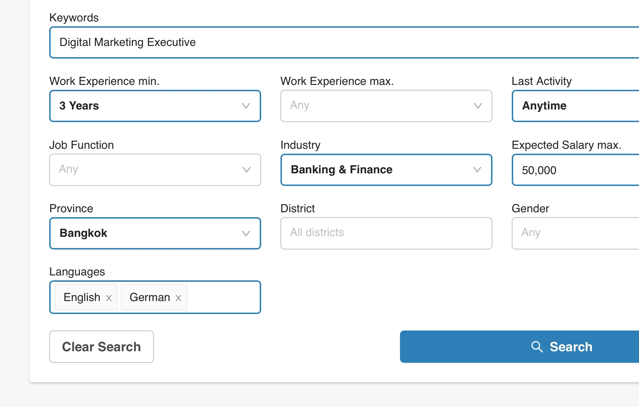The image size is (639, 407).
Task: Open the Industry selector showing Banking & Finance
Action: pyautogui.click(x=386, y=169)
